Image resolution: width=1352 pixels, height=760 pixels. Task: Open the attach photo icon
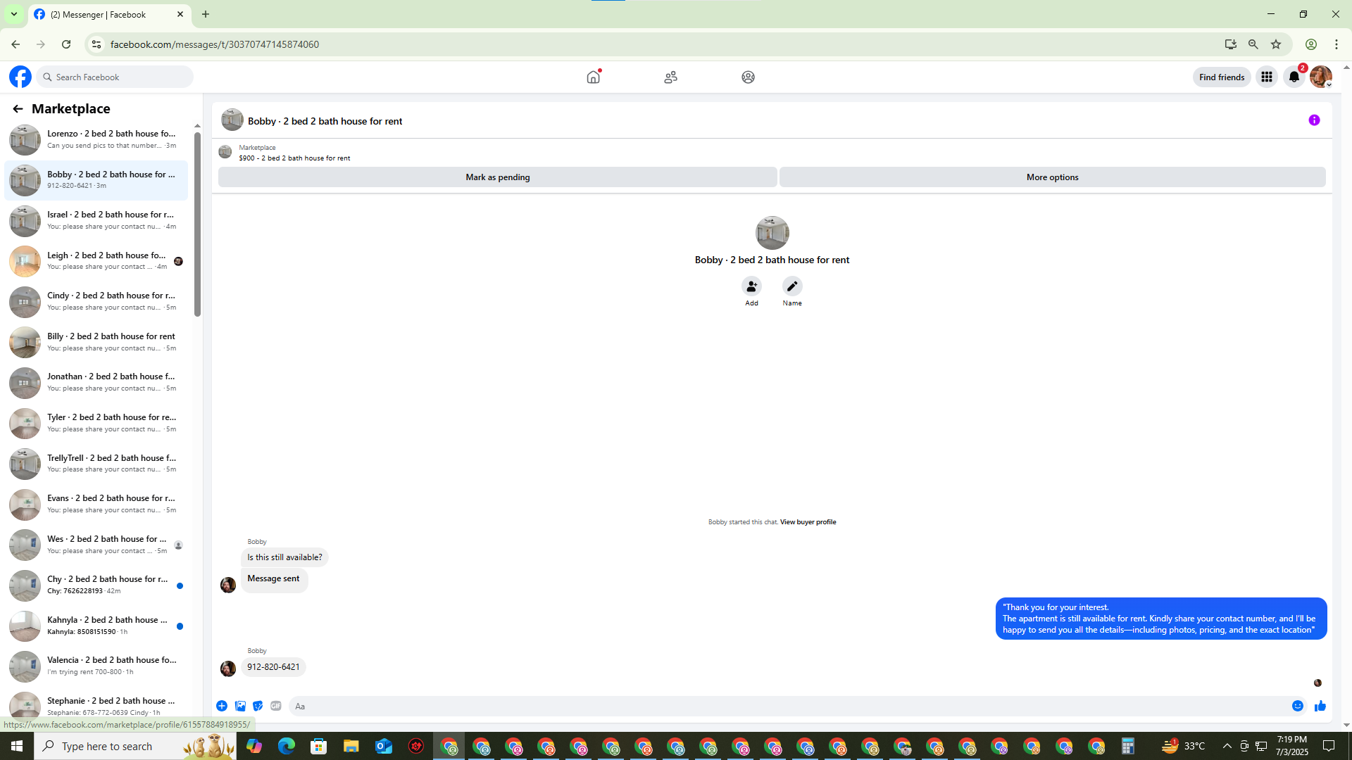(x=240, y=706)
